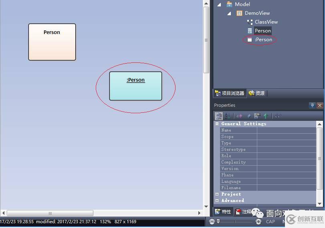
Task: Click the Person class icon in tree
Action: [250, 31]
